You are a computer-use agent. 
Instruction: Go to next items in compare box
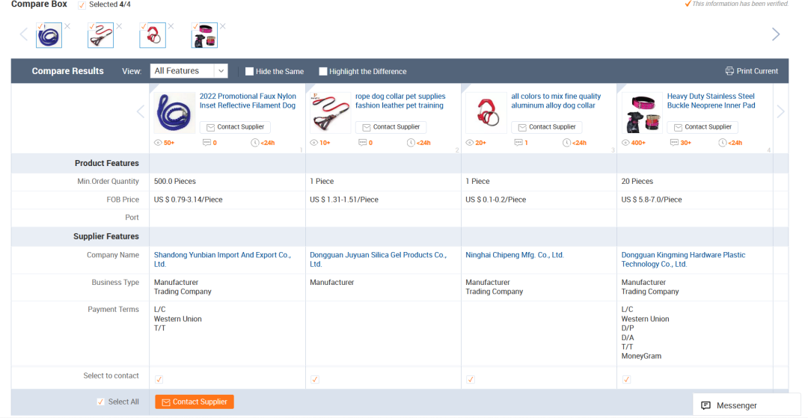[x=776, y=34]
